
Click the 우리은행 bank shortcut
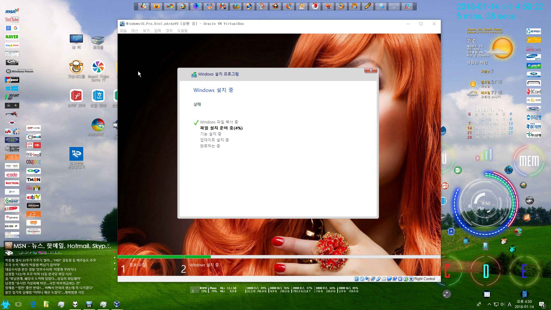coord(534,117)
